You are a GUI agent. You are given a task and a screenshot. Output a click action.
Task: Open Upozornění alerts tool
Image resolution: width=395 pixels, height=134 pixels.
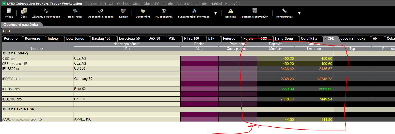point(143,13)
